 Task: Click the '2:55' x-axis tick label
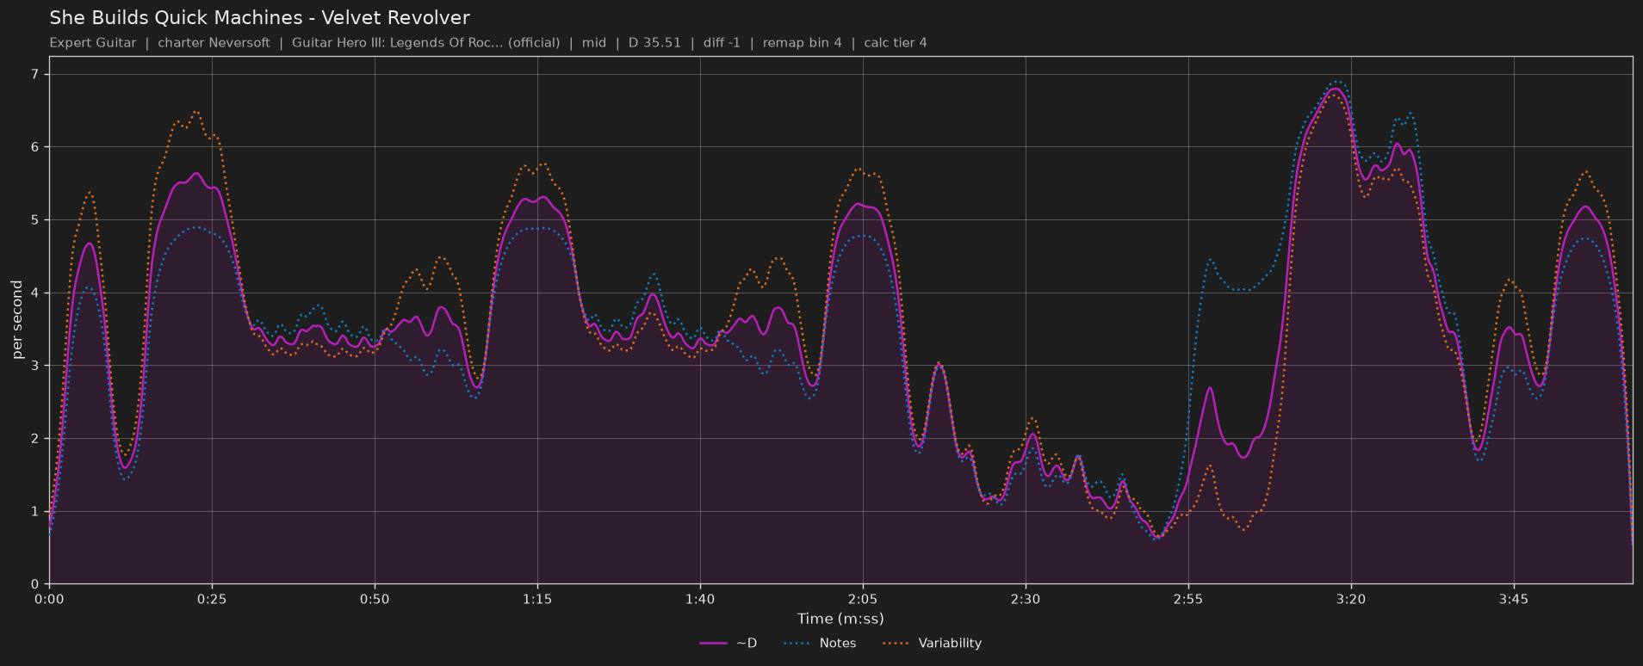(x=1188, y=599)
